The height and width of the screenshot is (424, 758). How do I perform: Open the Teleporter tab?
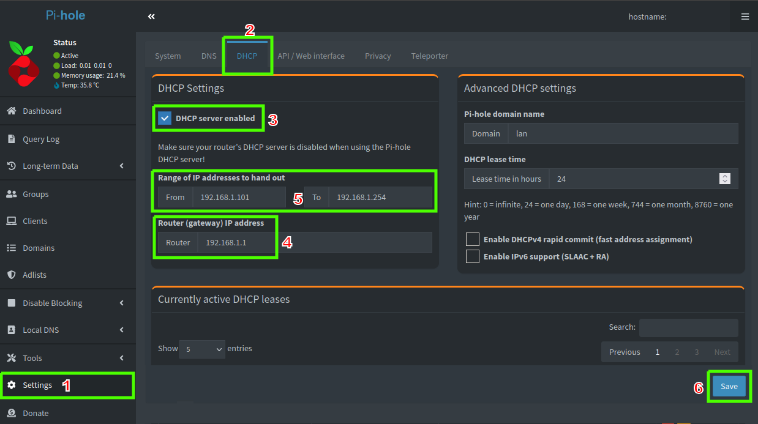[429, 56]
